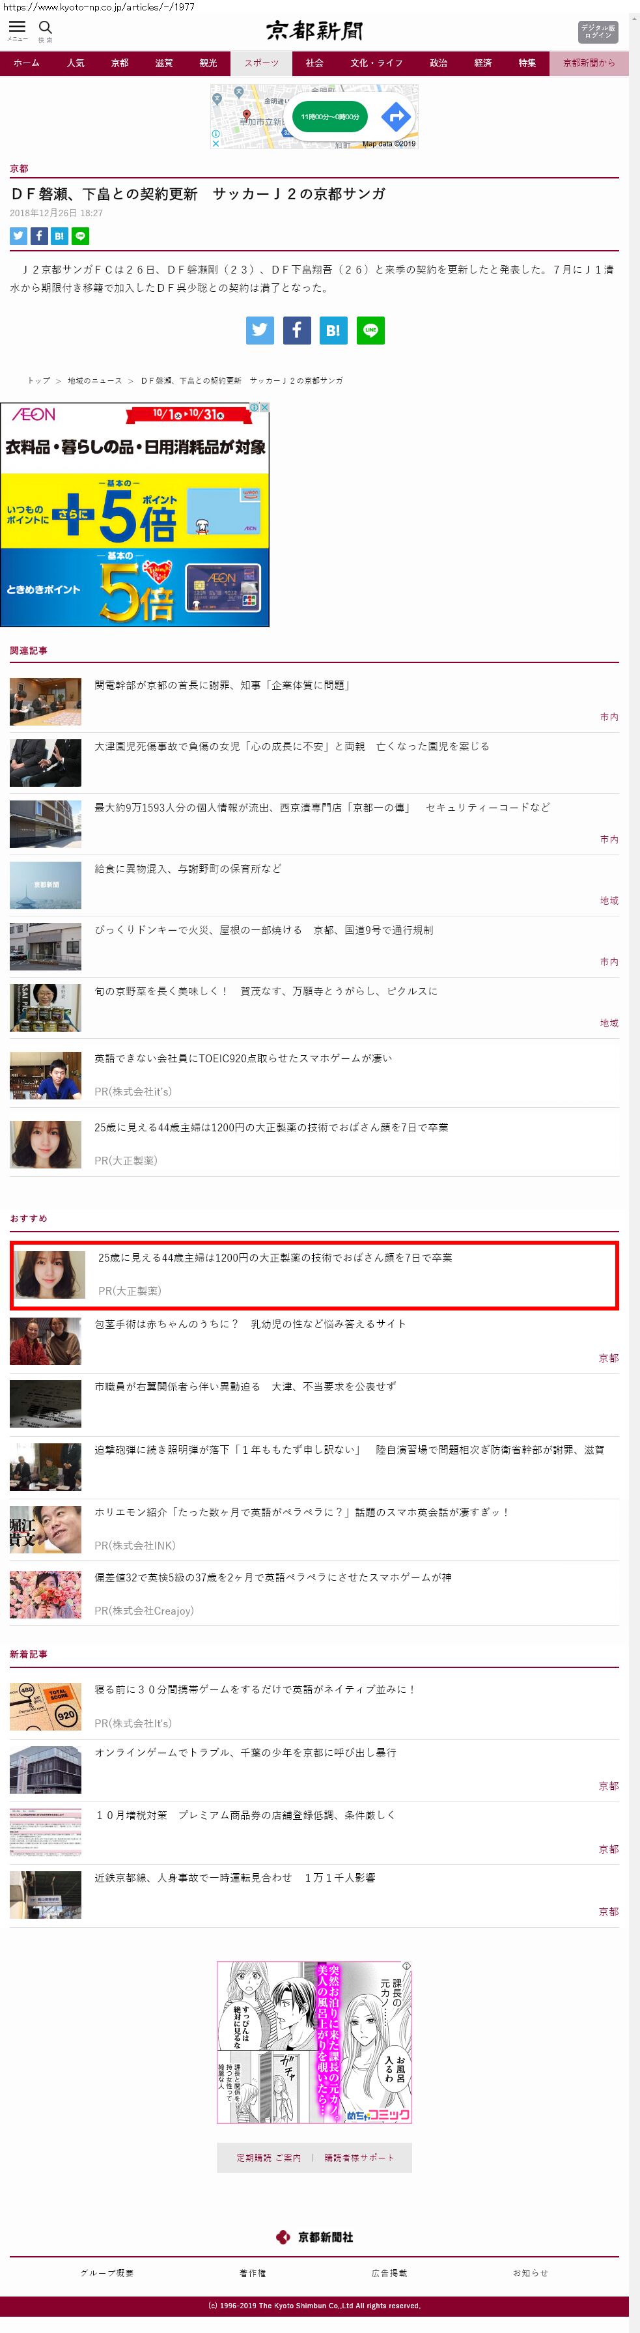This screenshot has width=640, height=2333.
Task: Click small LINE icon under headline
Action: click(81, 236)
